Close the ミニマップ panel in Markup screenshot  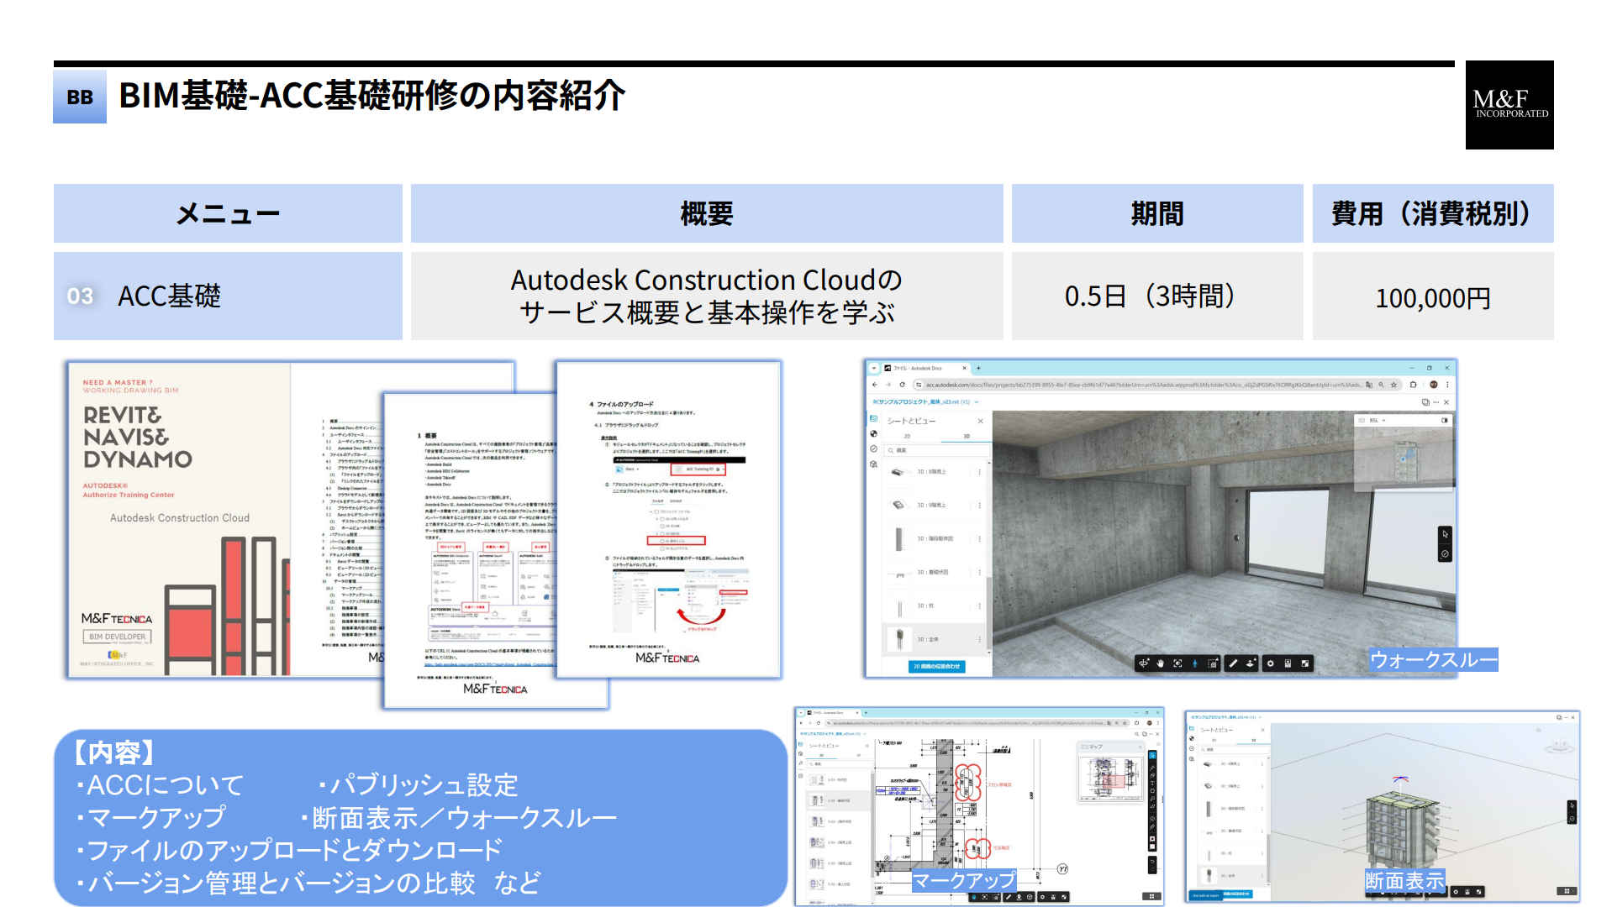[x=1140, y=747]
